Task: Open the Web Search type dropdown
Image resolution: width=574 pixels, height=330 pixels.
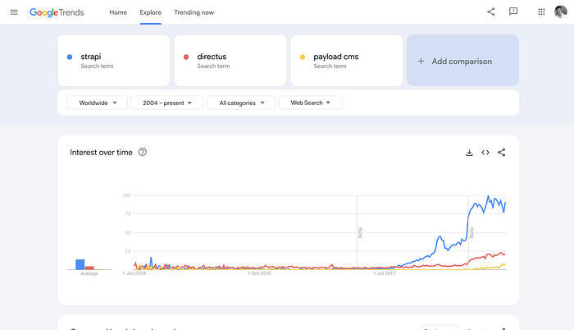Action: [310, 103]
